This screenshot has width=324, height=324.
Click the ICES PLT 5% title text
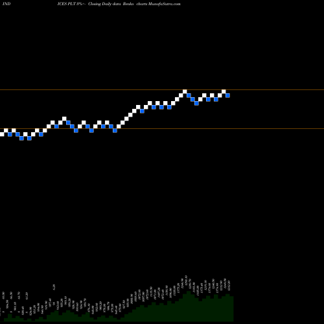[71, 4]
